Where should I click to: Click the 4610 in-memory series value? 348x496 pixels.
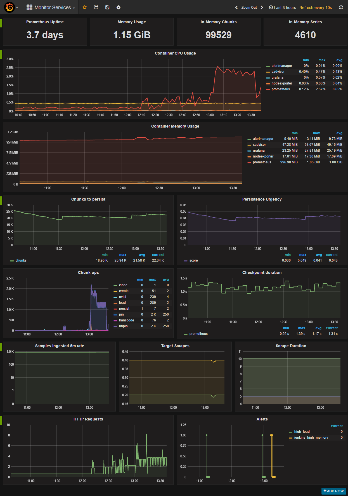[x=305, y=35]
